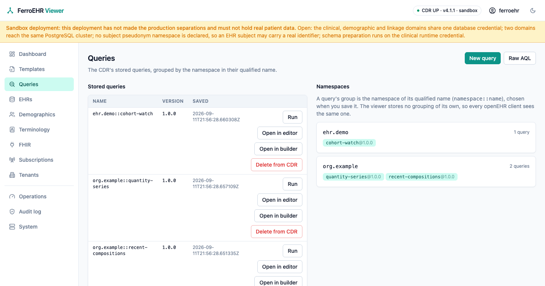Click the Audit log shield icon

[12, 212]
